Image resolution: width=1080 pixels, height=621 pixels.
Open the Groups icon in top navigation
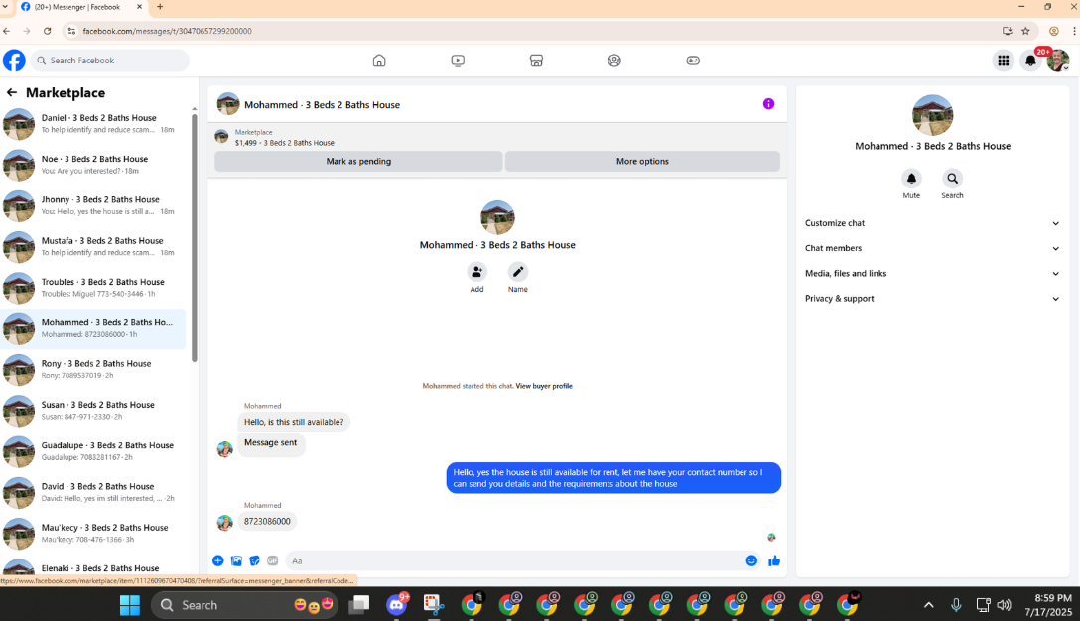[x=614, y=61]
